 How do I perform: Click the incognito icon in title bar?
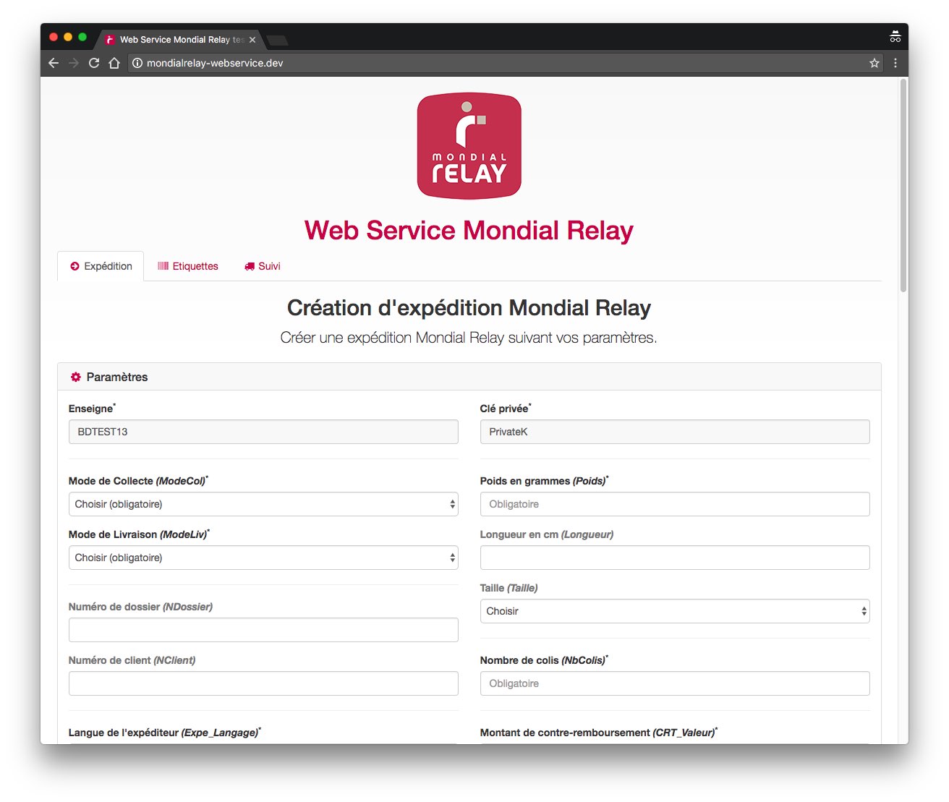pyautogui.click(x=895, y=36)
